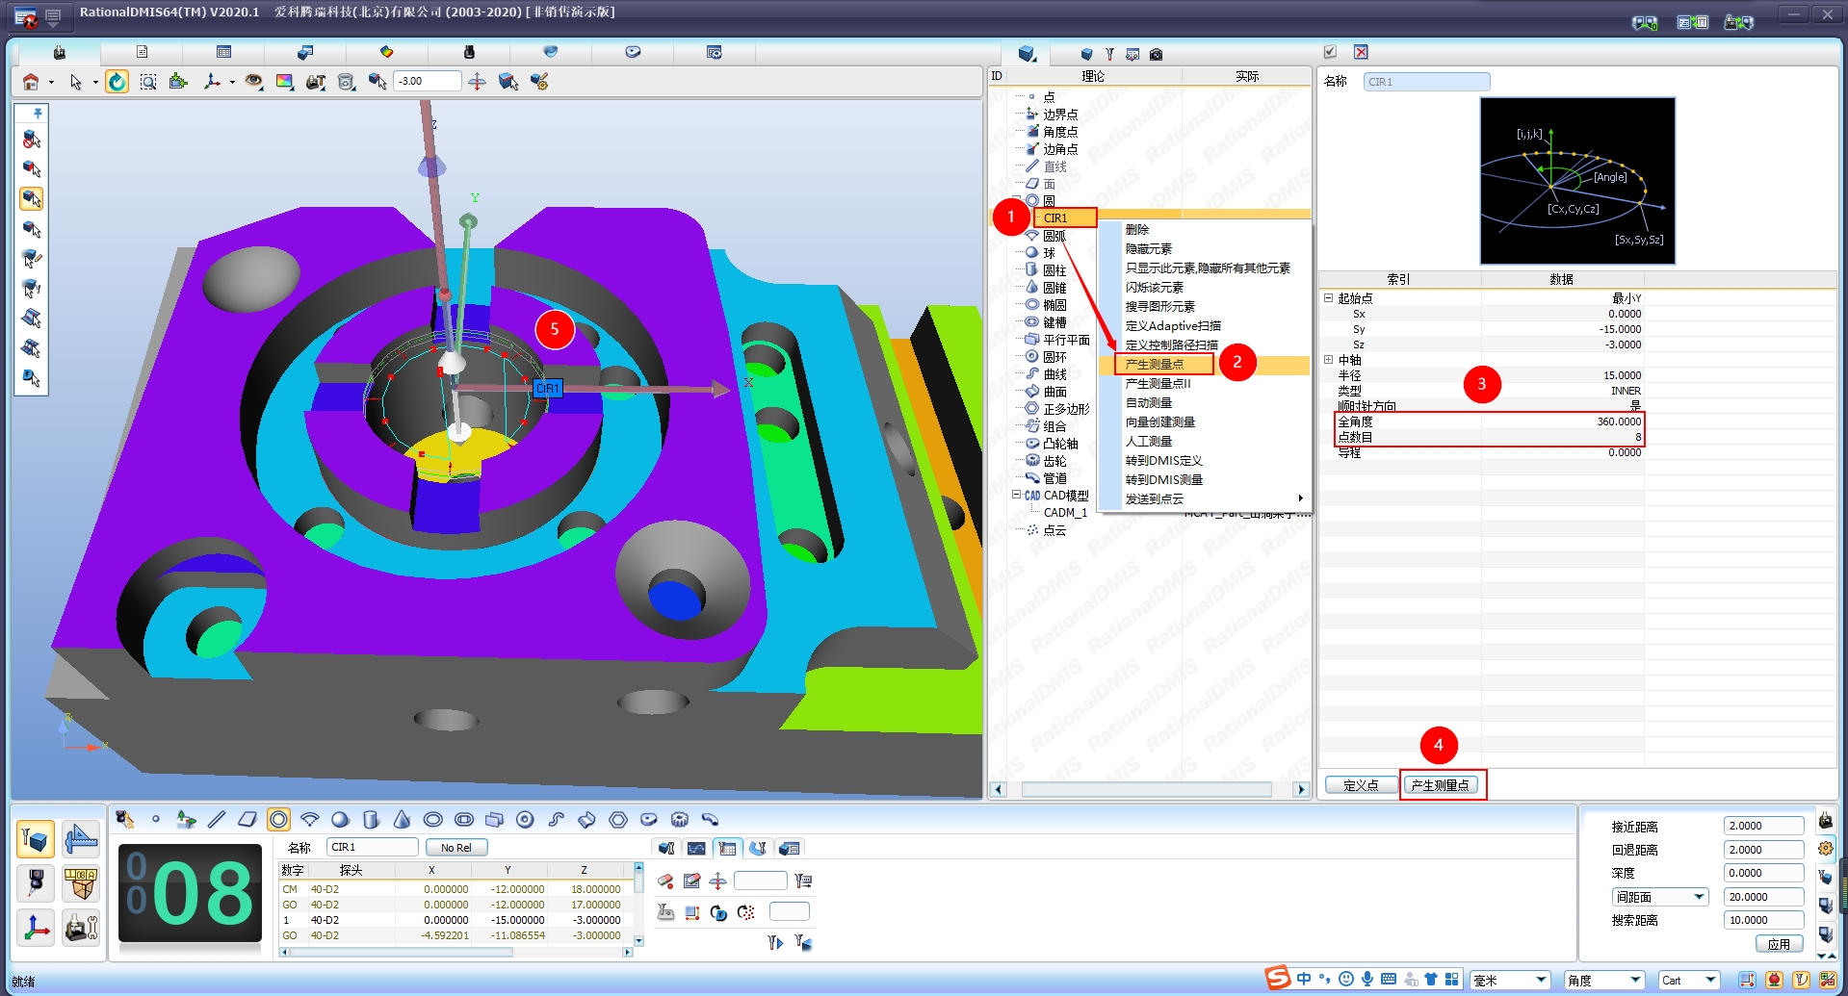
Task: Click the -3.00 depth input in toolbar
Action: 427,82
